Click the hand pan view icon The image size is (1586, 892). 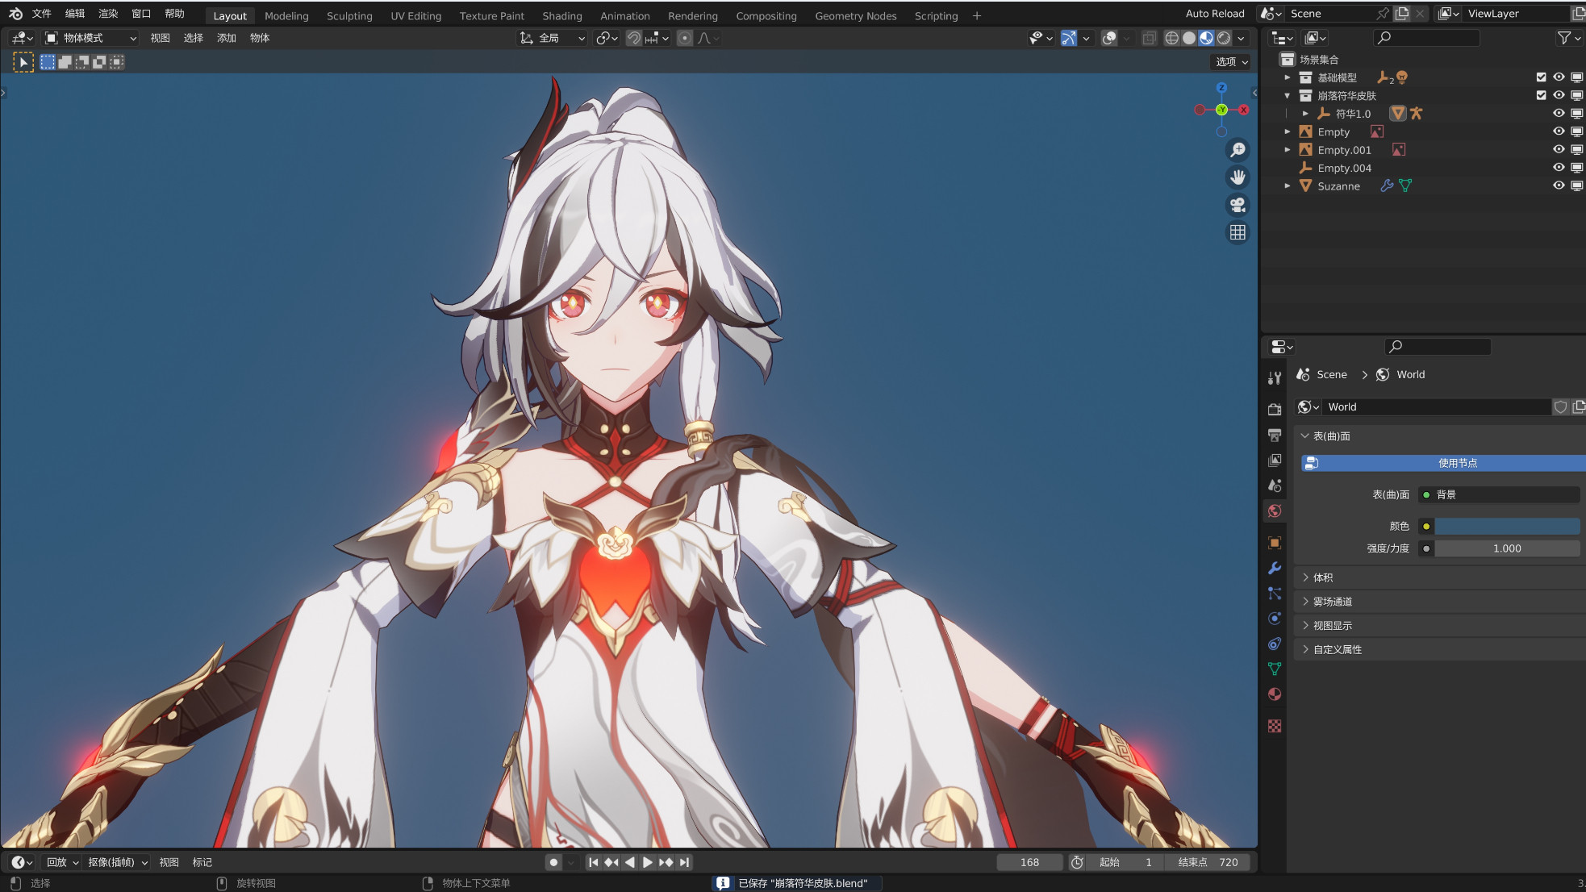tap(1237, 177)
